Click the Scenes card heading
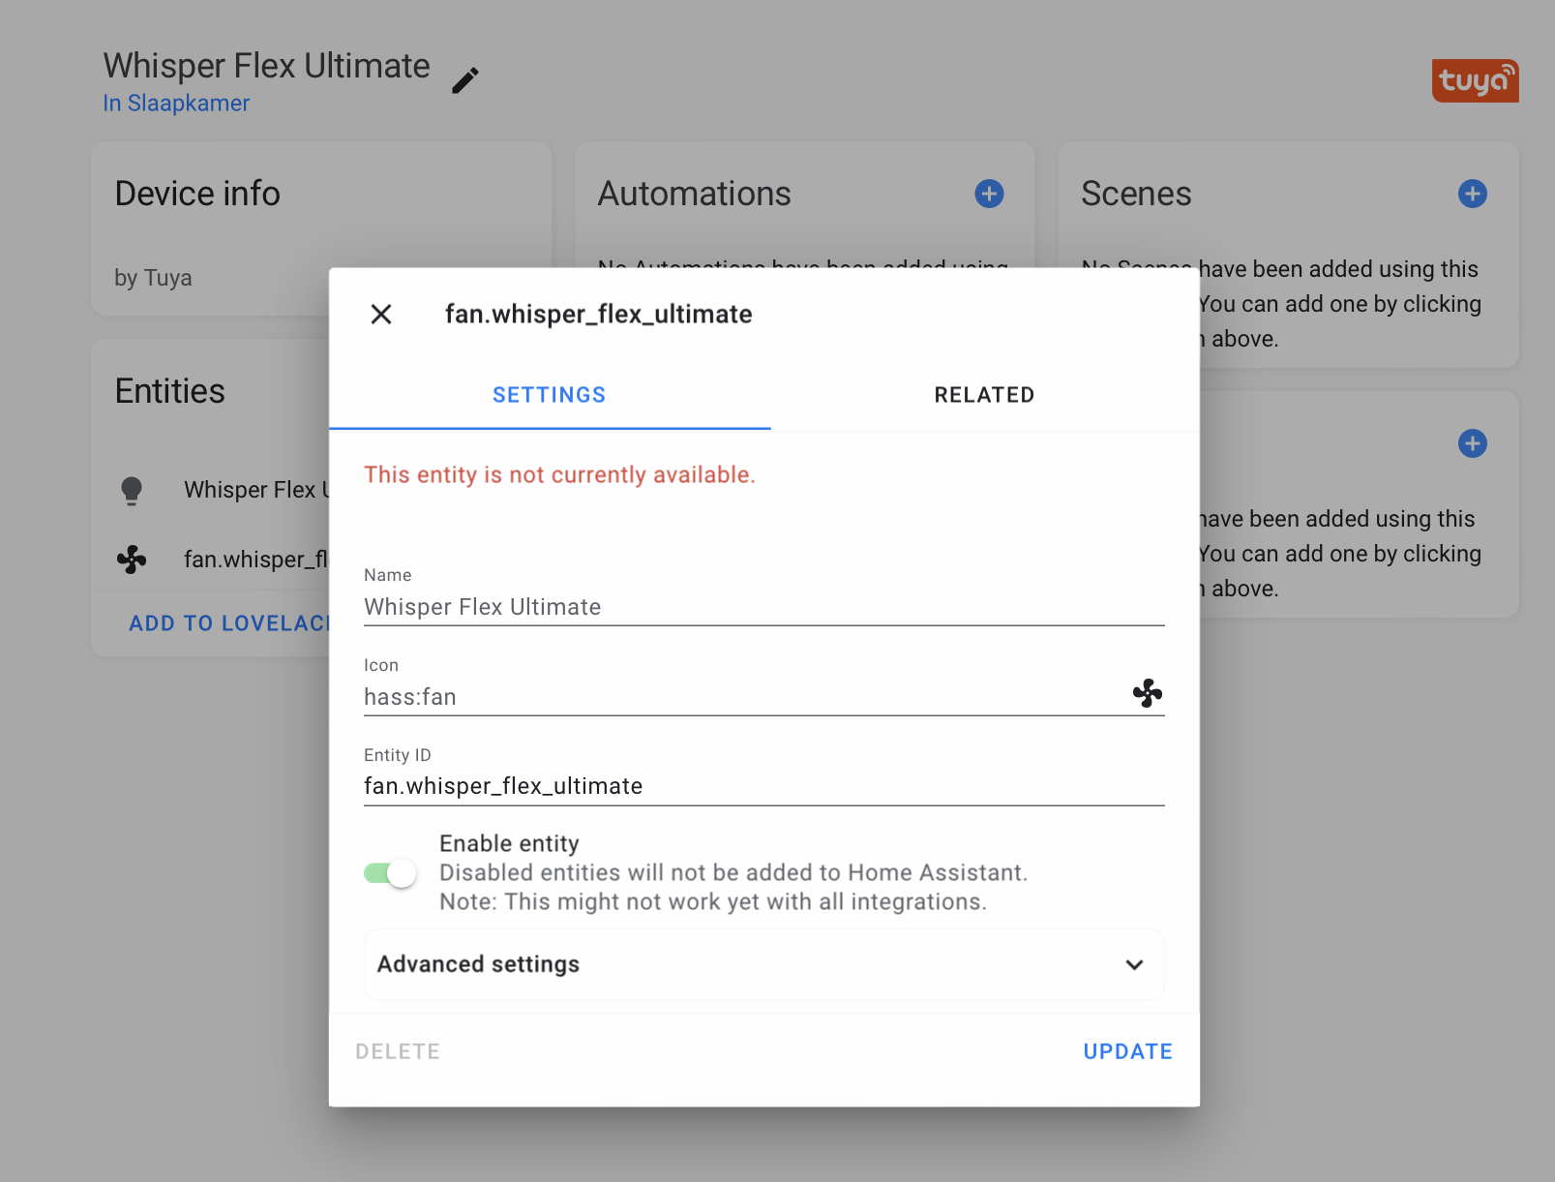The image size is (1555, 1182). tap(1136, 194)
